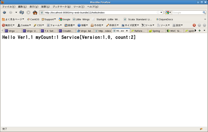Open the ファイル(F) menu
Screen dimensions: 208x132
point(9,7)
